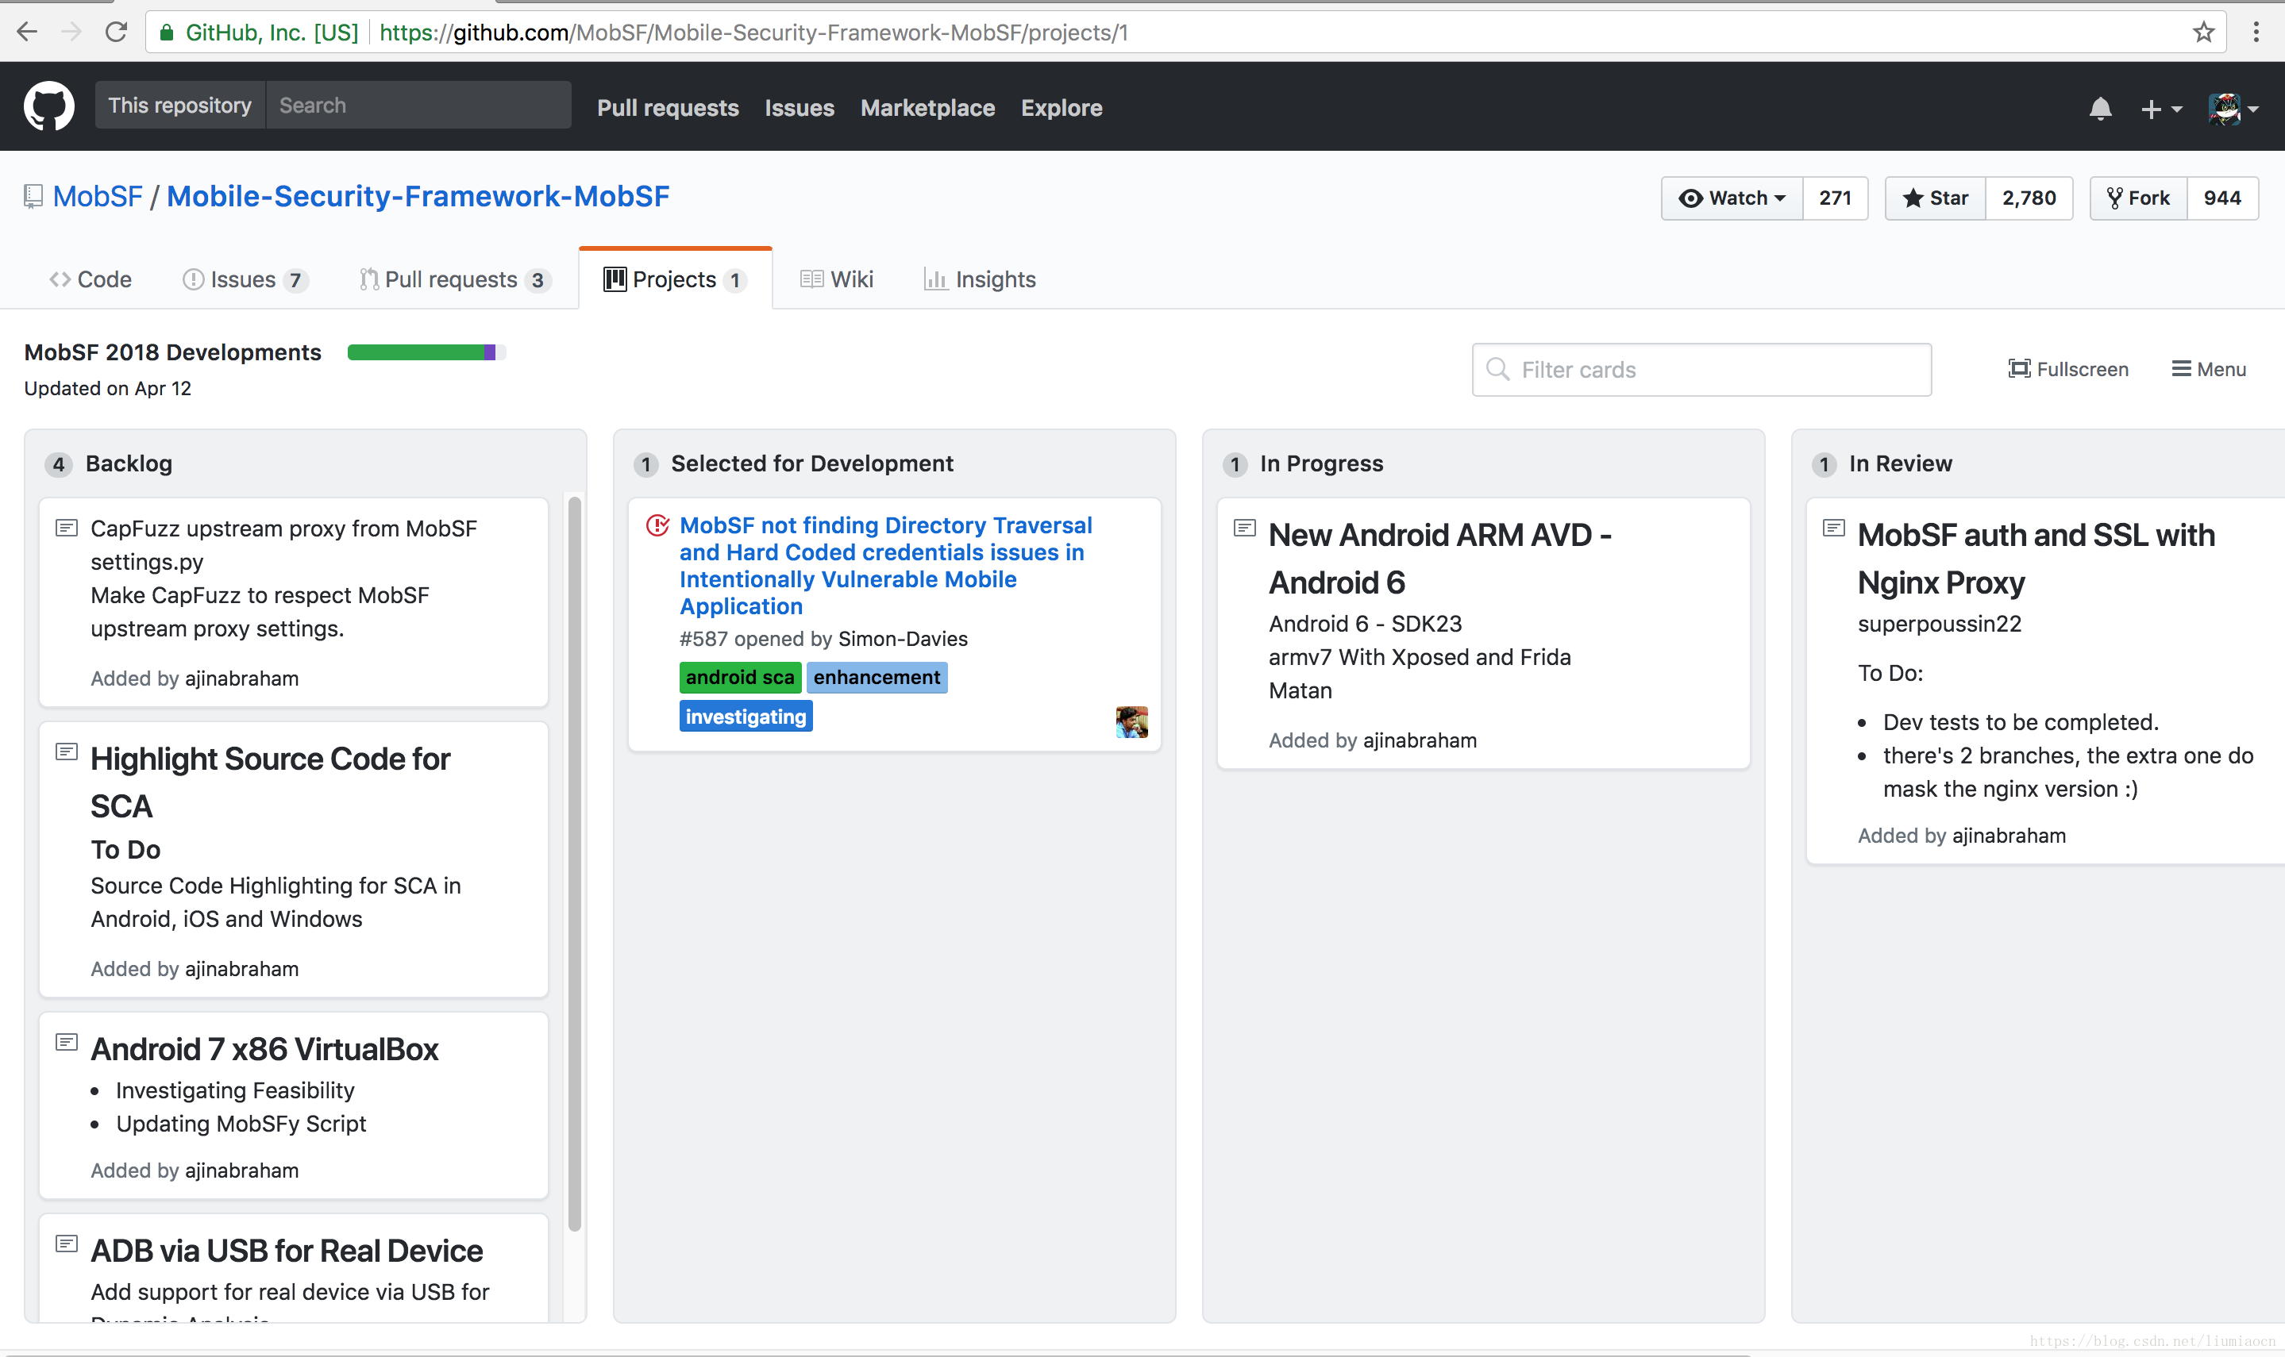The height and width of the screenshot is (1357, 2285).
Task: Click the enhancement light-blue label
Action: (x=877, y=677)
